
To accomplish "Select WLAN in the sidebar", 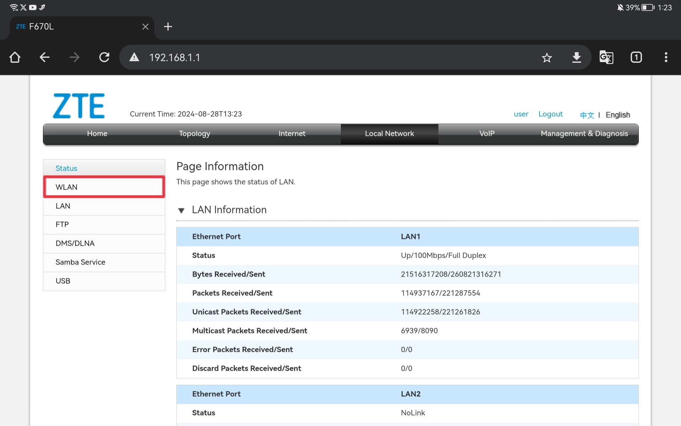I will [104, 187].
